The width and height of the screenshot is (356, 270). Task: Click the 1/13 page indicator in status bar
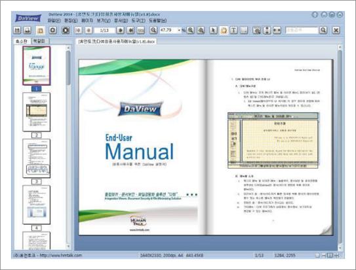click(259, 255)
